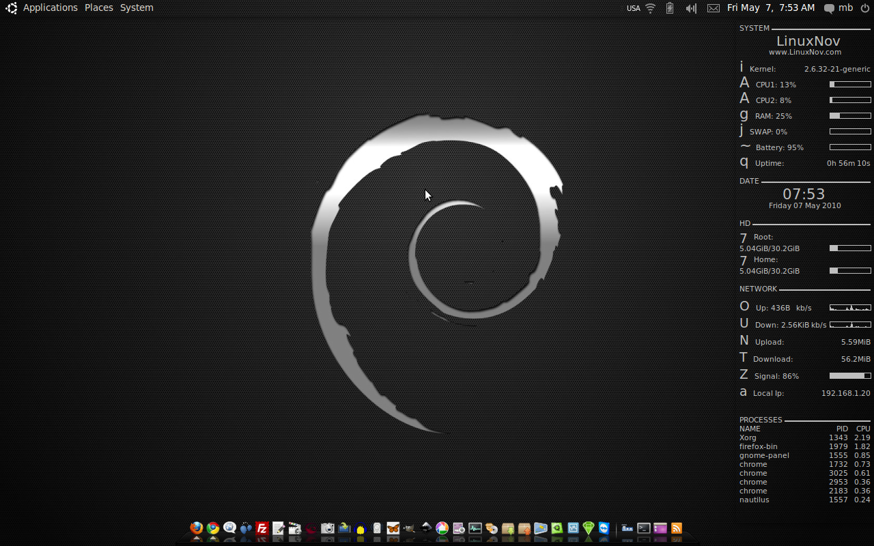Open the globe speech-bubble chat app in dock
The width and height of the screenshot is (874, 546).
229,528
